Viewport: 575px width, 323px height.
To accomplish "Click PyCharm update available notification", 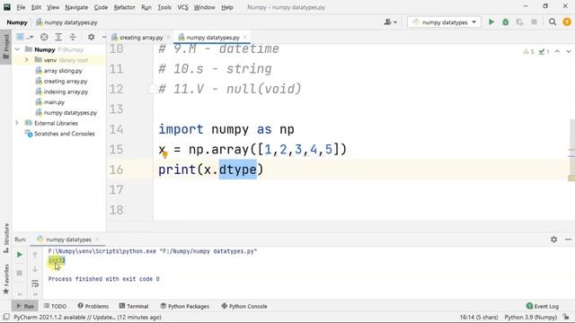I will (x=87, y=317).
